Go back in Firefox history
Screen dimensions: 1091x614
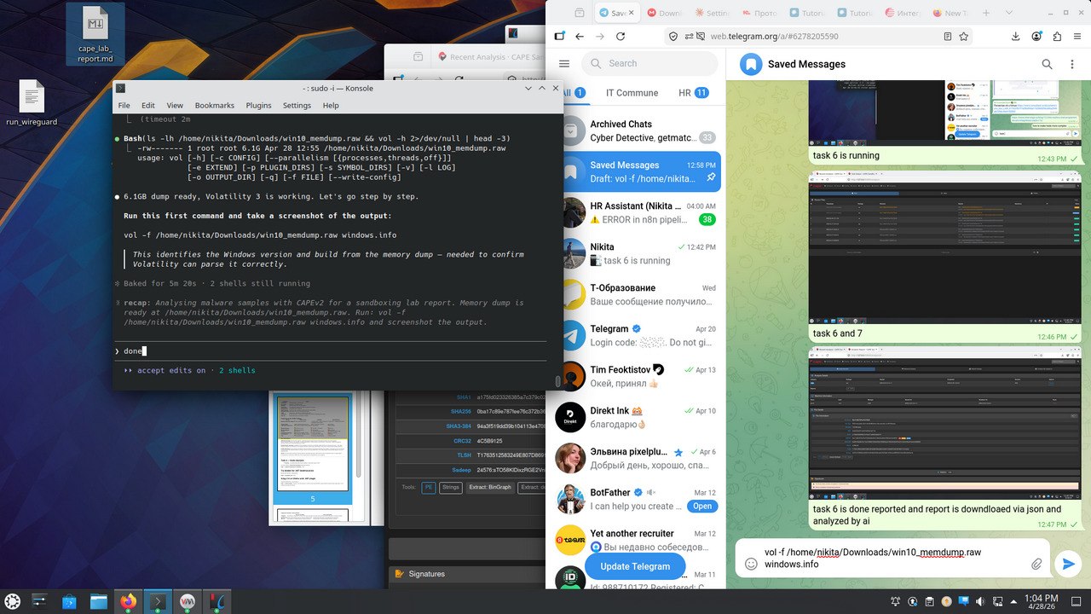[x=580, y=37]
